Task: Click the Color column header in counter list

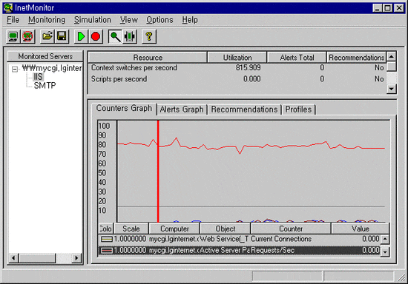Action: pyautogui.click(x=105, y=229)
